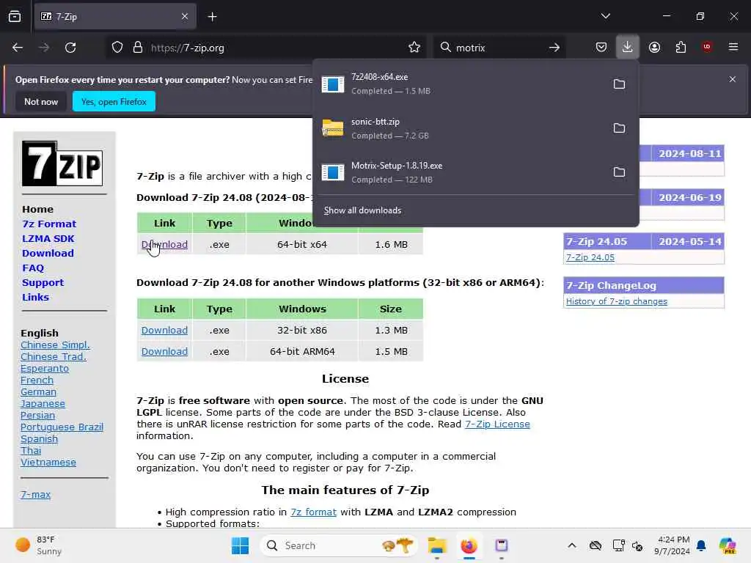Bookmark this page with the star
The image size is (751, 563).
click(414, 48)
